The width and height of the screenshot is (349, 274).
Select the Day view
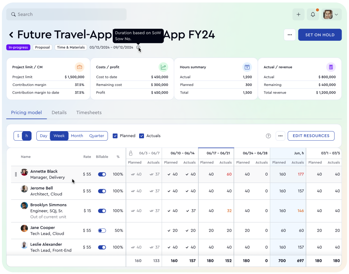coord(43,136)
